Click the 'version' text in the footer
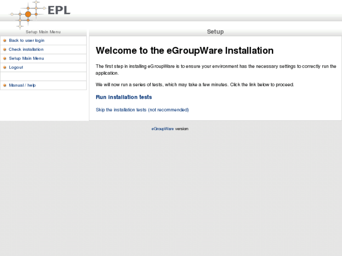Image resolution: width=342 pixels, height=256 pixels. (x=182, y=129)
